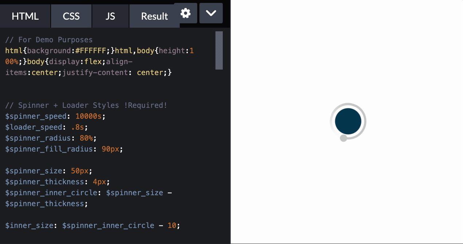Click the "$loader_speed: .8s;" line
This screenshot has height=244, width=463.
pyautogui.click(x=47, y=127)
